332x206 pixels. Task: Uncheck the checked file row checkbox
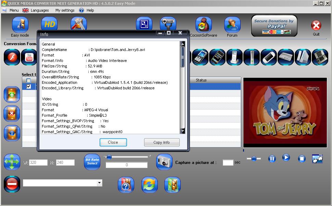(x=28, y=86)
